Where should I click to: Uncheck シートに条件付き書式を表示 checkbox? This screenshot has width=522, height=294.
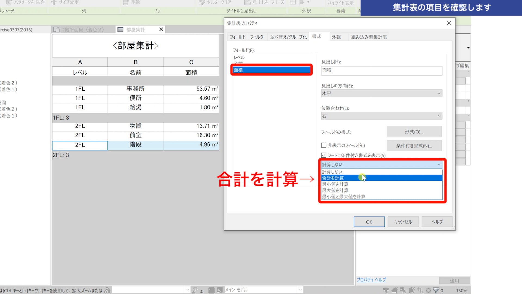tap(324, 155)
